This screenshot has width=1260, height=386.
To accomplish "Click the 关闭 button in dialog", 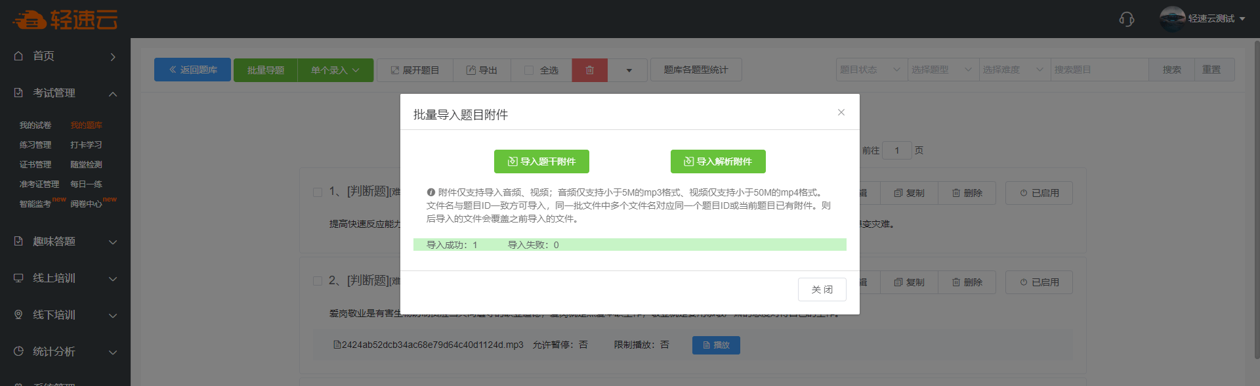I will [822, 289].
